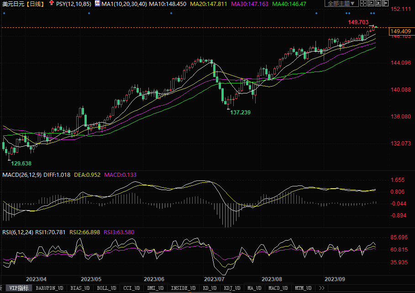This screenshot has height=293, width=415.
Task: Click the DEA:0.952 value
Action: [x=87, y=175]
